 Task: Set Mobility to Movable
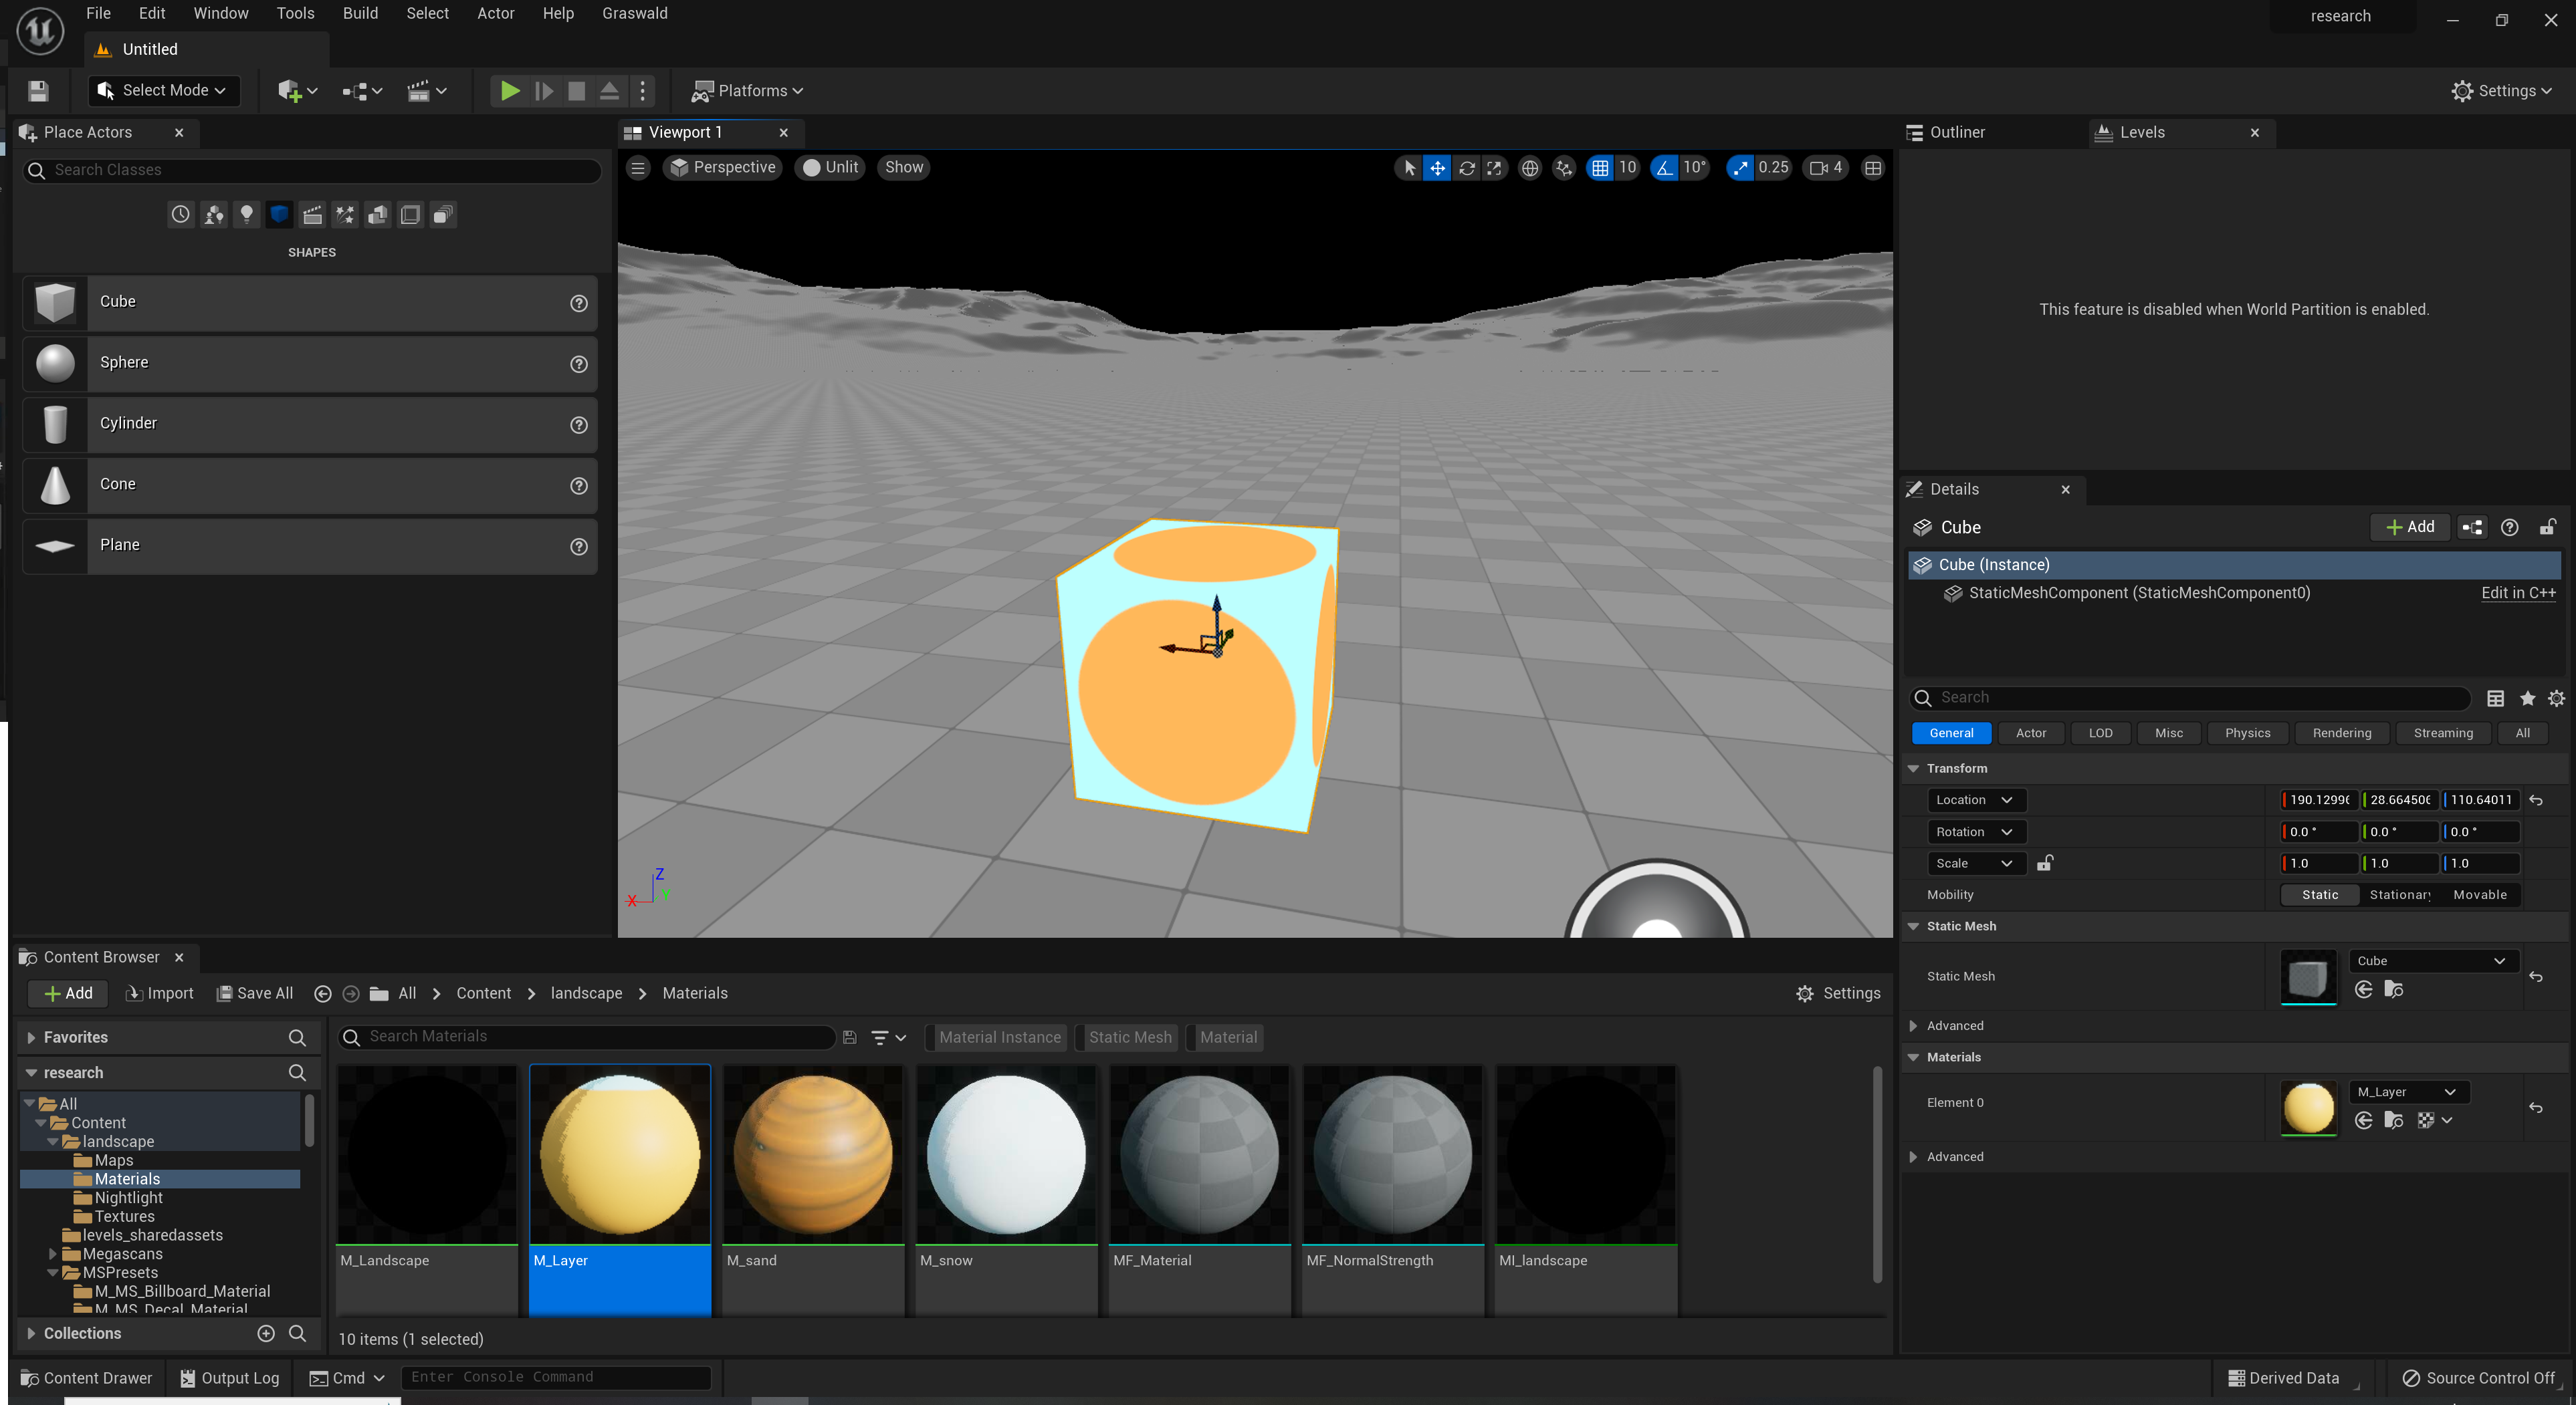point(2479,894)
